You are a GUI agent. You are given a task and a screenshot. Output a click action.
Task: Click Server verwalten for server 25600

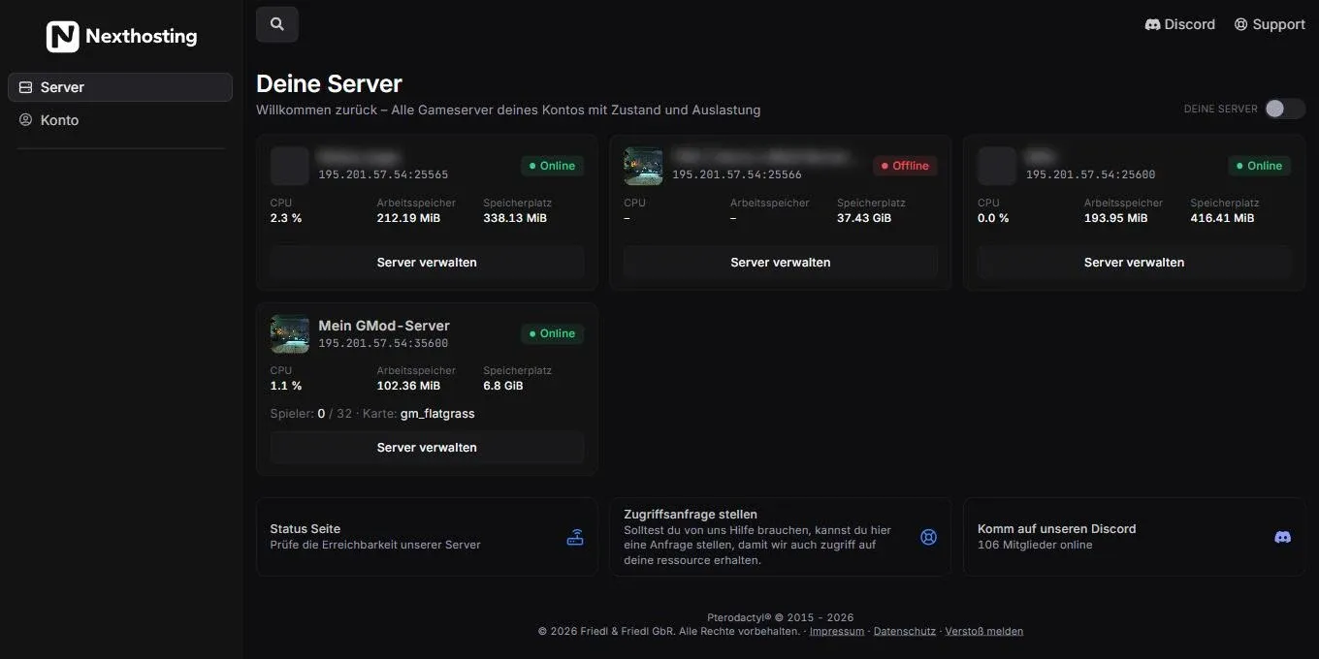[x=1134, y=263]
